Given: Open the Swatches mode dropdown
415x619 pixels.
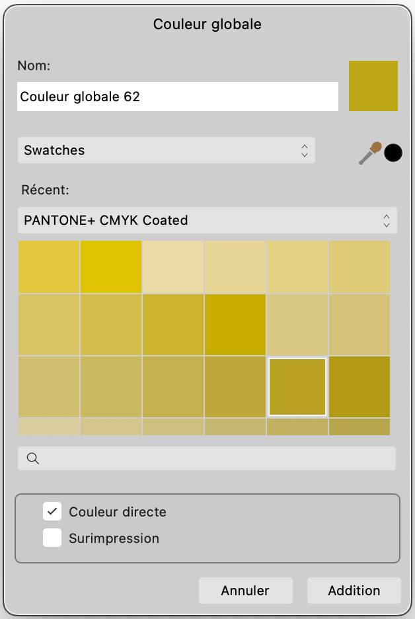Looking at the screenshot, I should pyautogui.click(x=167, y=150).
